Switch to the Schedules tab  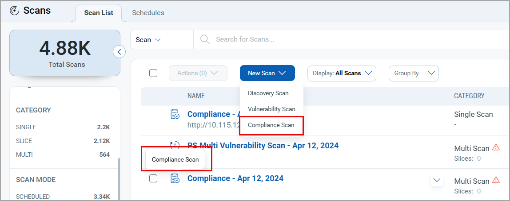[148, 13]
